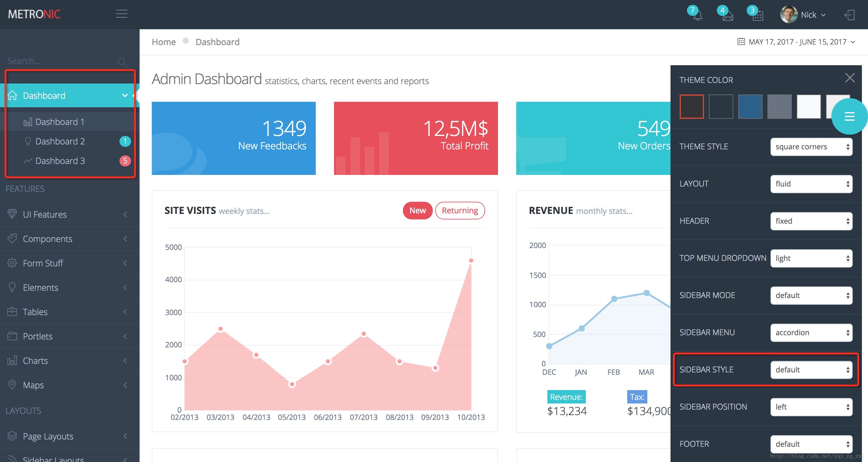Toggle sidebar with hamburger menu icon
The image size is (868, 462).
pos(121,14)
